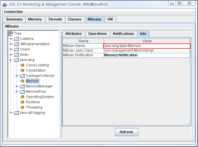Image resolution: width=198 pixels, height=147 pixels.
Task: Expand the GarbageCollector tree node
Action: (17, 76)
